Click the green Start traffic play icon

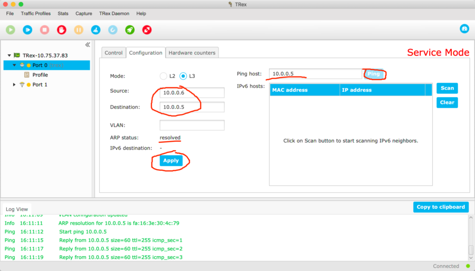point(11,30)
